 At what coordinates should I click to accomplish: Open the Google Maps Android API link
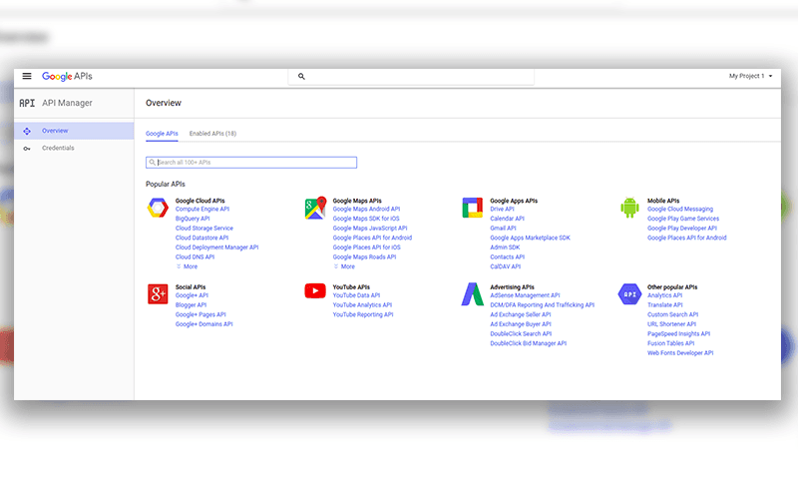tap(366, 210)
